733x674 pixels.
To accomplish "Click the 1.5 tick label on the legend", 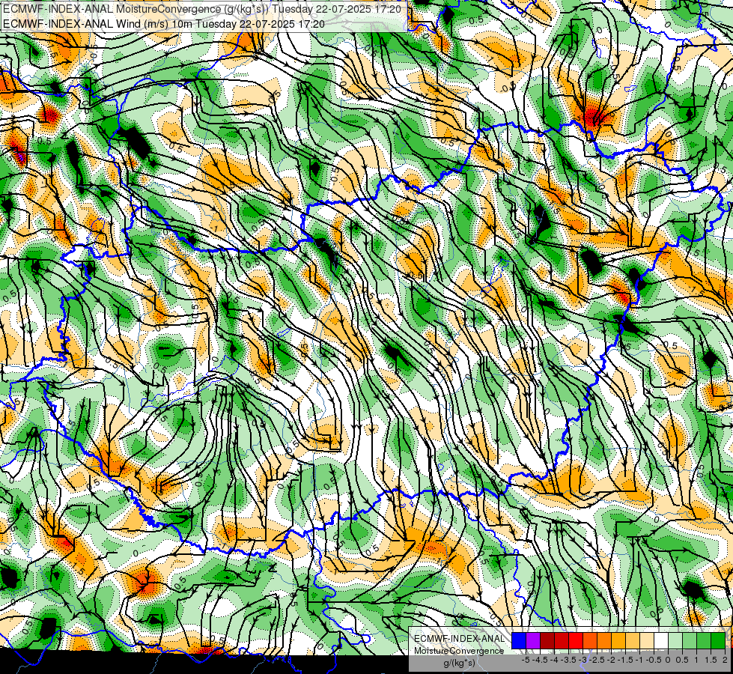I will coord(711,660).
